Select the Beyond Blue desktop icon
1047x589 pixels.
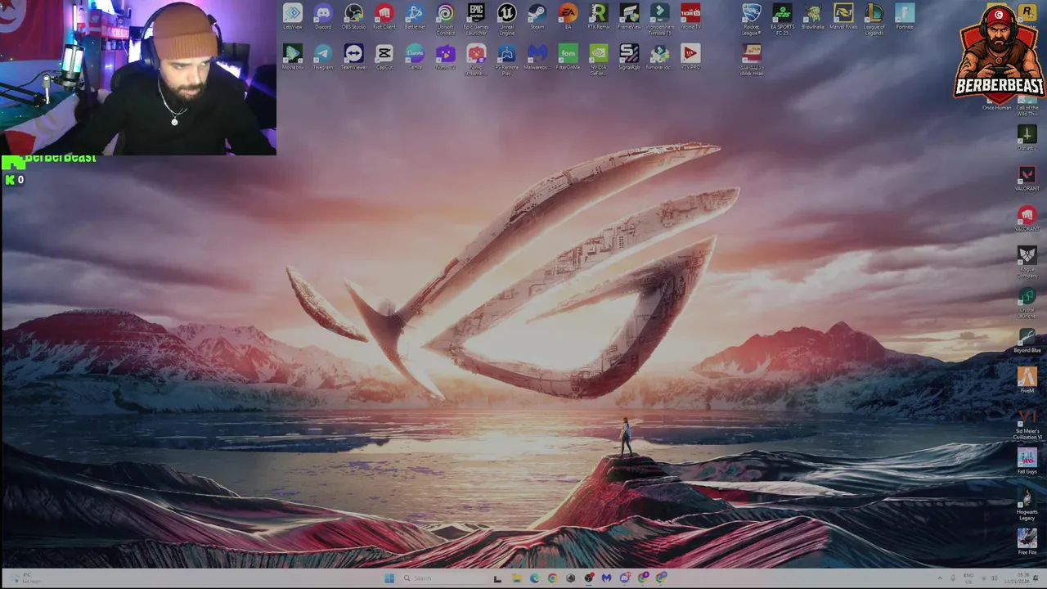(x=1027, y=340)
